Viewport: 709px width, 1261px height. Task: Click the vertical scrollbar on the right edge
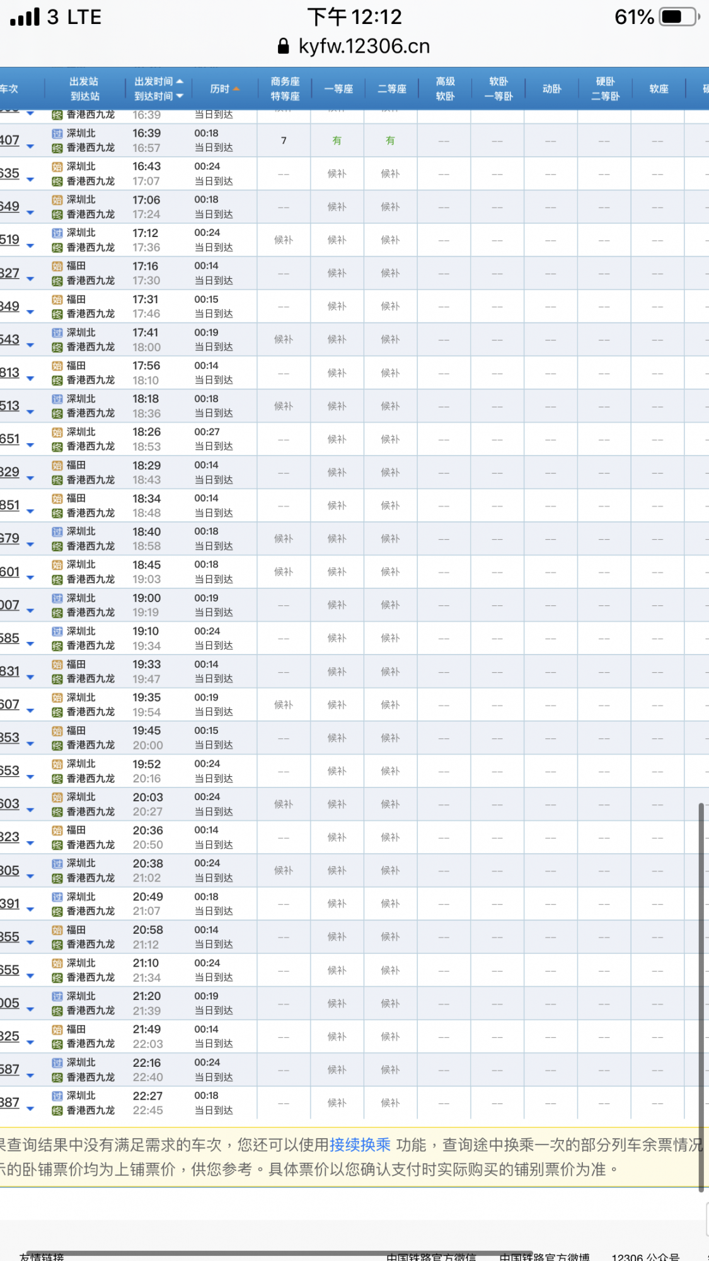(x=701, y=996)
